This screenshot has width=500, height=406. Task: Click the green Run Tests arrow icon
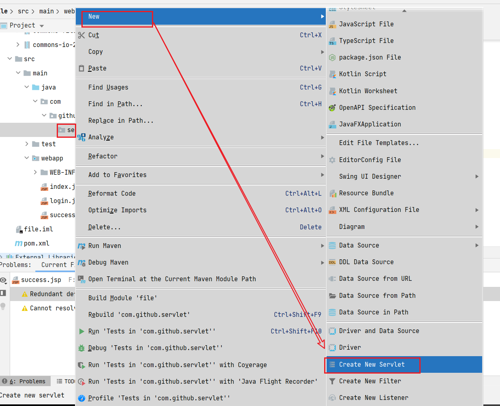(x=81, y=331)
